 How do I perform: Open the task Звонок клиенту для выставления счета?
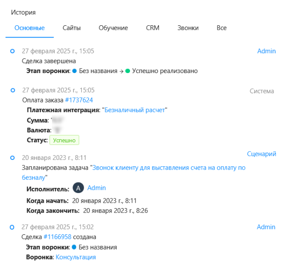click(169, 168)
